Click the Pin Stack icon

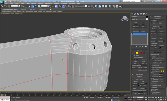[x=133, y=47]
